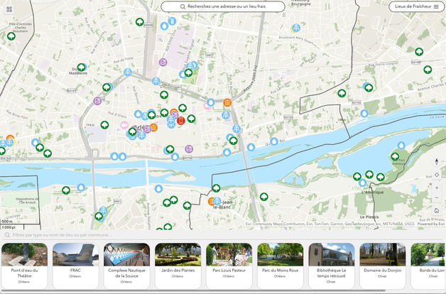Choose the Parc Louis Pasteur card

coord(229,266)
